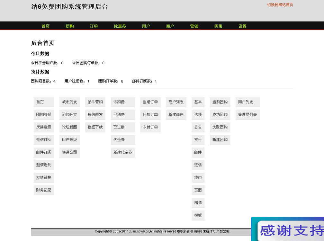The image size is (324, 241).
Task: Open the 快递公司 shortcut
Action: click(x=69, y=152)
